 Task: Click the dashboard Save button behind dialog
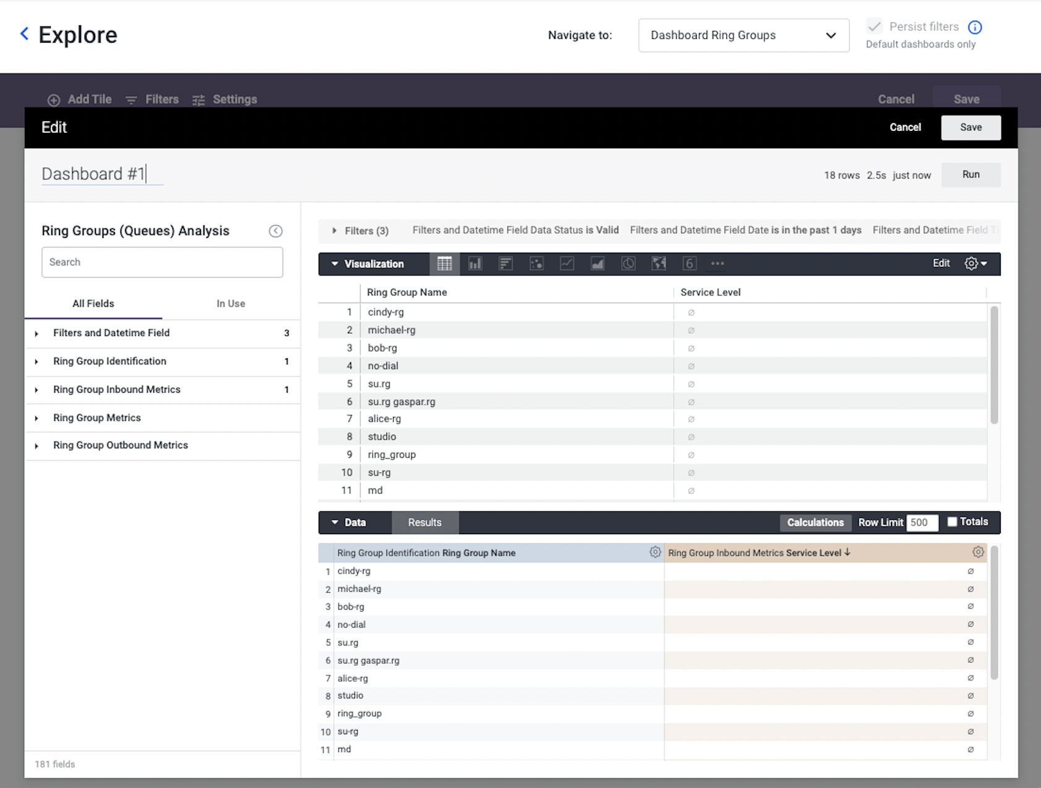pyautogui.click(x=966, y=99)
